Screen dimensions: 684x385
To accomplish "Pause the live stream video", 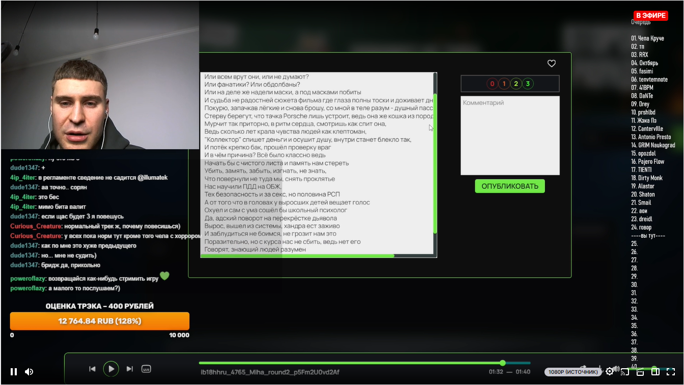I will click(x=14, y=372).
